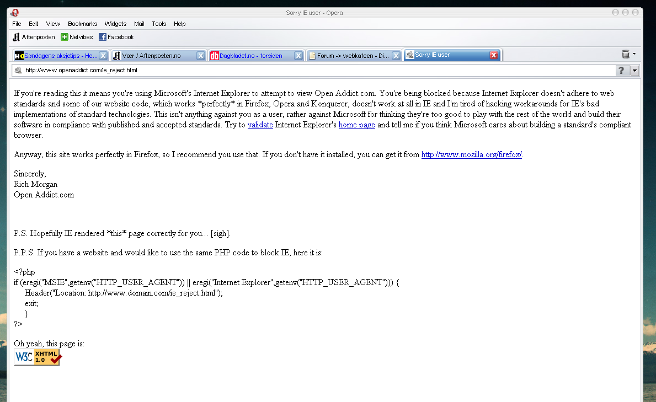Open the View menu
Image resolution: width=656 pixels, height=402 pixels.
pyautogui.click(x=53, y=24)
